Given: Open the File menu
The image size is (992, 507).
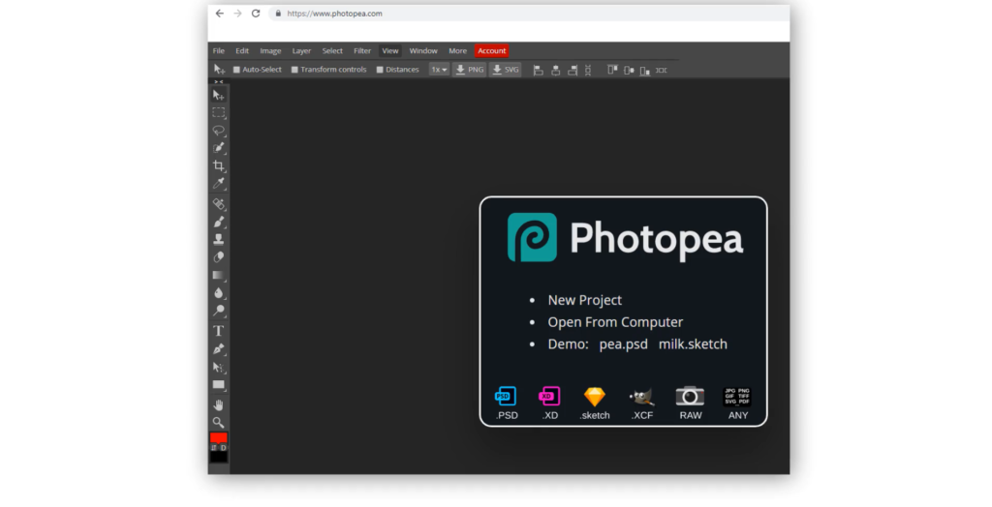Looking at the screenshot, I should pos(218,50).
